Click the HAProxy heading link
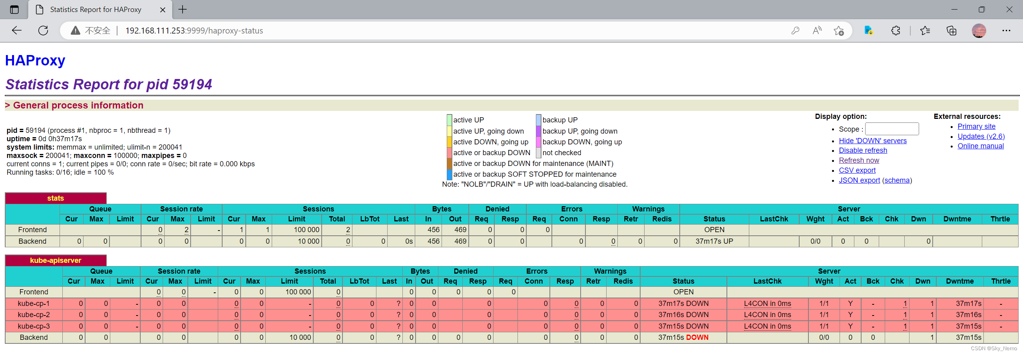The width and height of the screenshot is (1023, 355). tap(35, 61)
